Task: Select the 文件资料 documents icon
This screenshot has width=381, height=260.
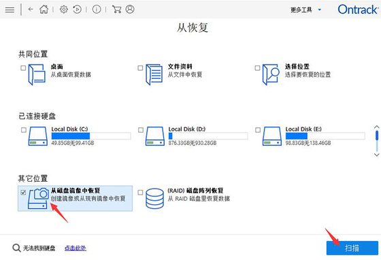Action: point(154,74)
